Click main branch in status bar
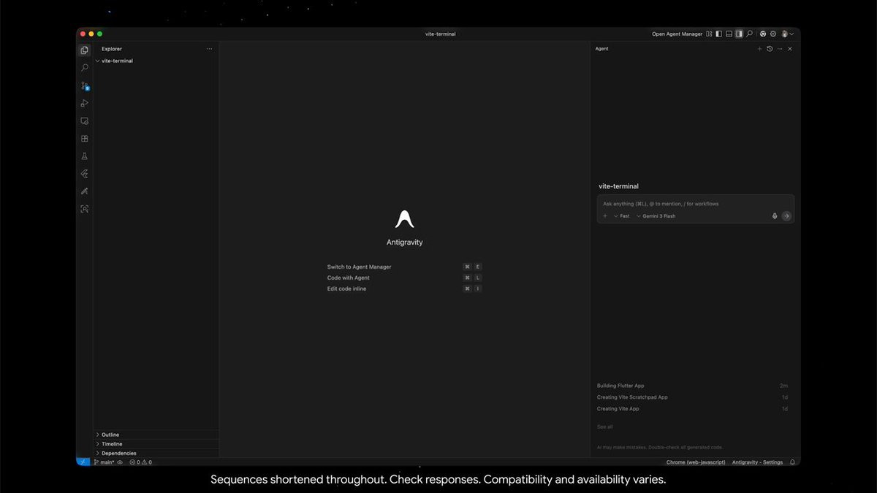Viewport: 877px width, 493px height. coord(104,462)
